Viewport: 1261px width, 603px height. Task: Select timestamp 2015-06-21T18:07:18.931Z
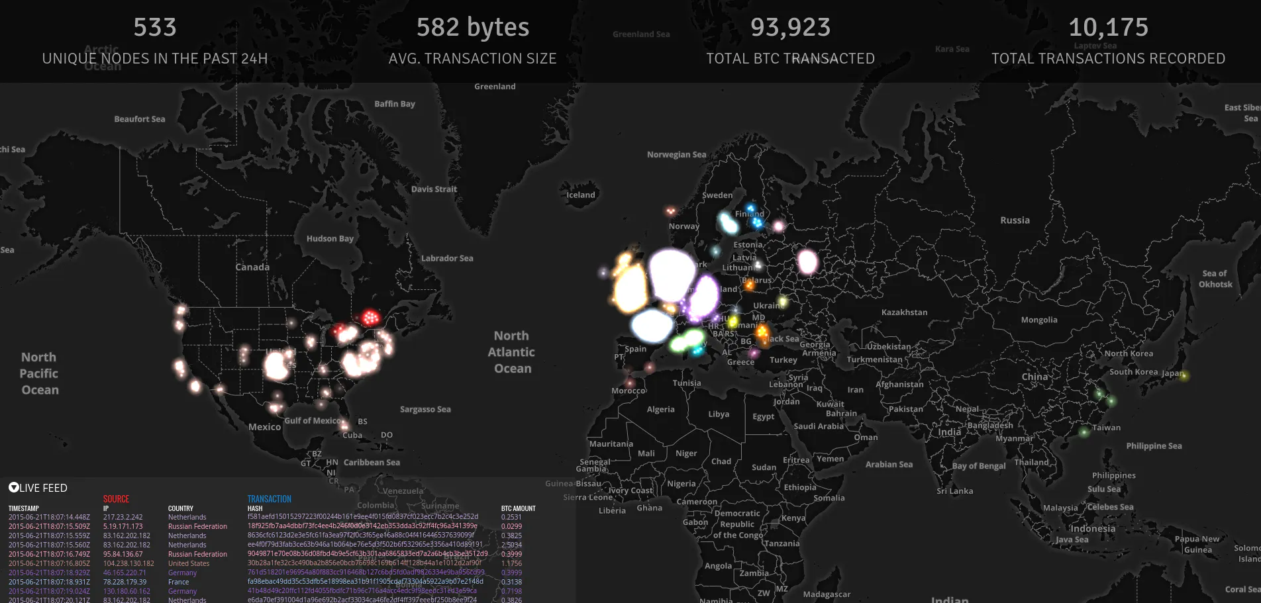pos(49,582)
